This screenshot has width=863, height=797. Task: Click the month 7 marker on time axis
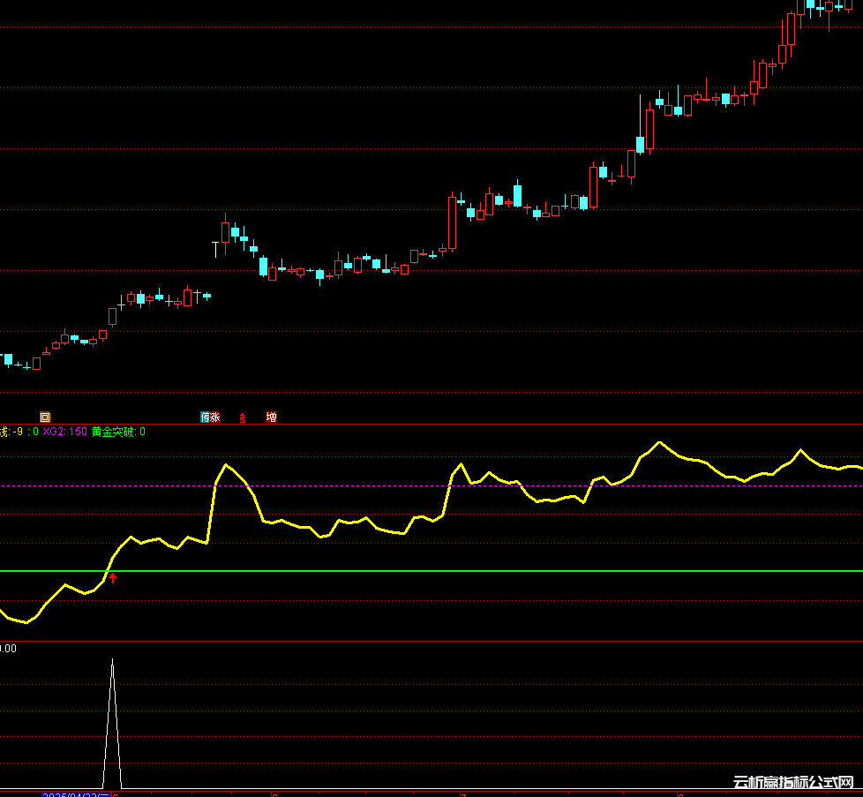click(462, 794)
